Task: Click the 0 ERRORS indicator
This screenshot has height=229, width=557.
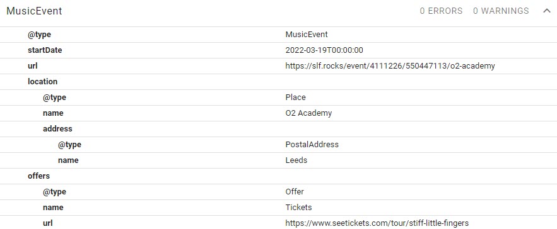Action: coord(441,11)
